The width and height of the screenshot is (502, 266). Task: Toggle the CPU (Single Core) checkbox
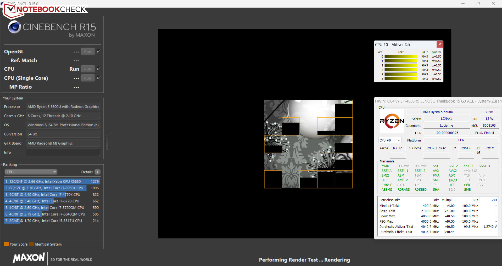coord(99,78)
